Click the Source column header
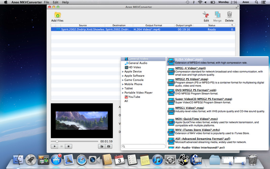This screenshot has height=169, width=270. tap(83, 25)
